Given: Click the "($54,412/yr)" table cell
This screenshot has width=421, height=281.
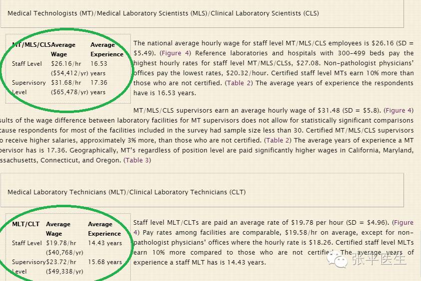Looking at the screenshot, I should point(69,73).
